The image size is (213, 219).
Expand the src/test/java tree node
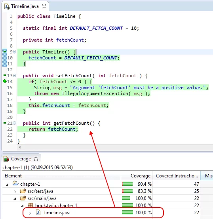(x=15, y=192)
